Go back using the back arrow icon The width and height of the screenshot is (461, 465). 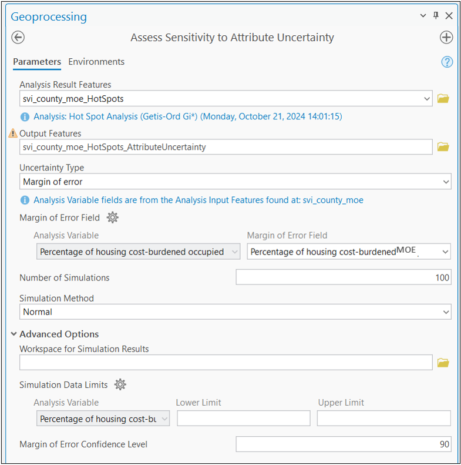point(18,38)
